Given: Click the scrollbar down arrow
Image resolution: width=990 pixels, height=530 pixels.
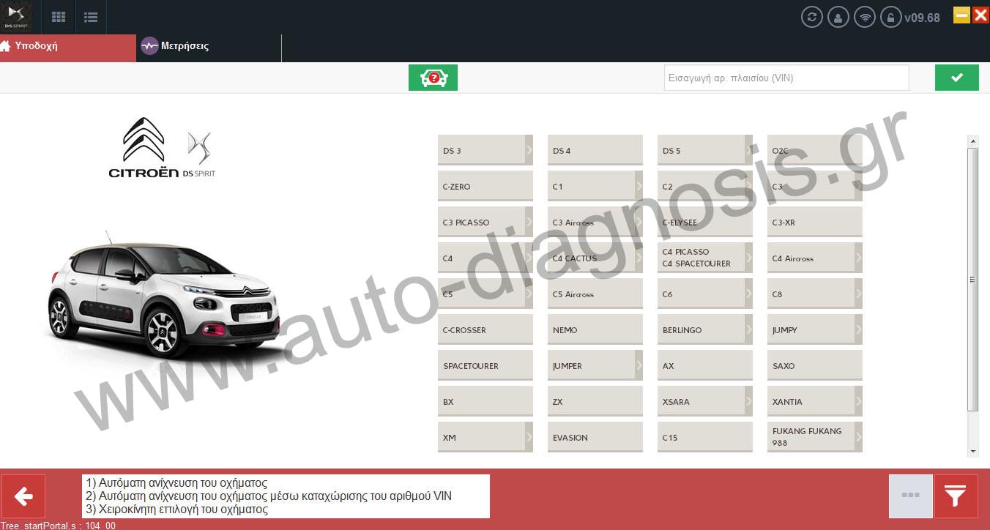Looking at the screenshot, I should [972, 451].
